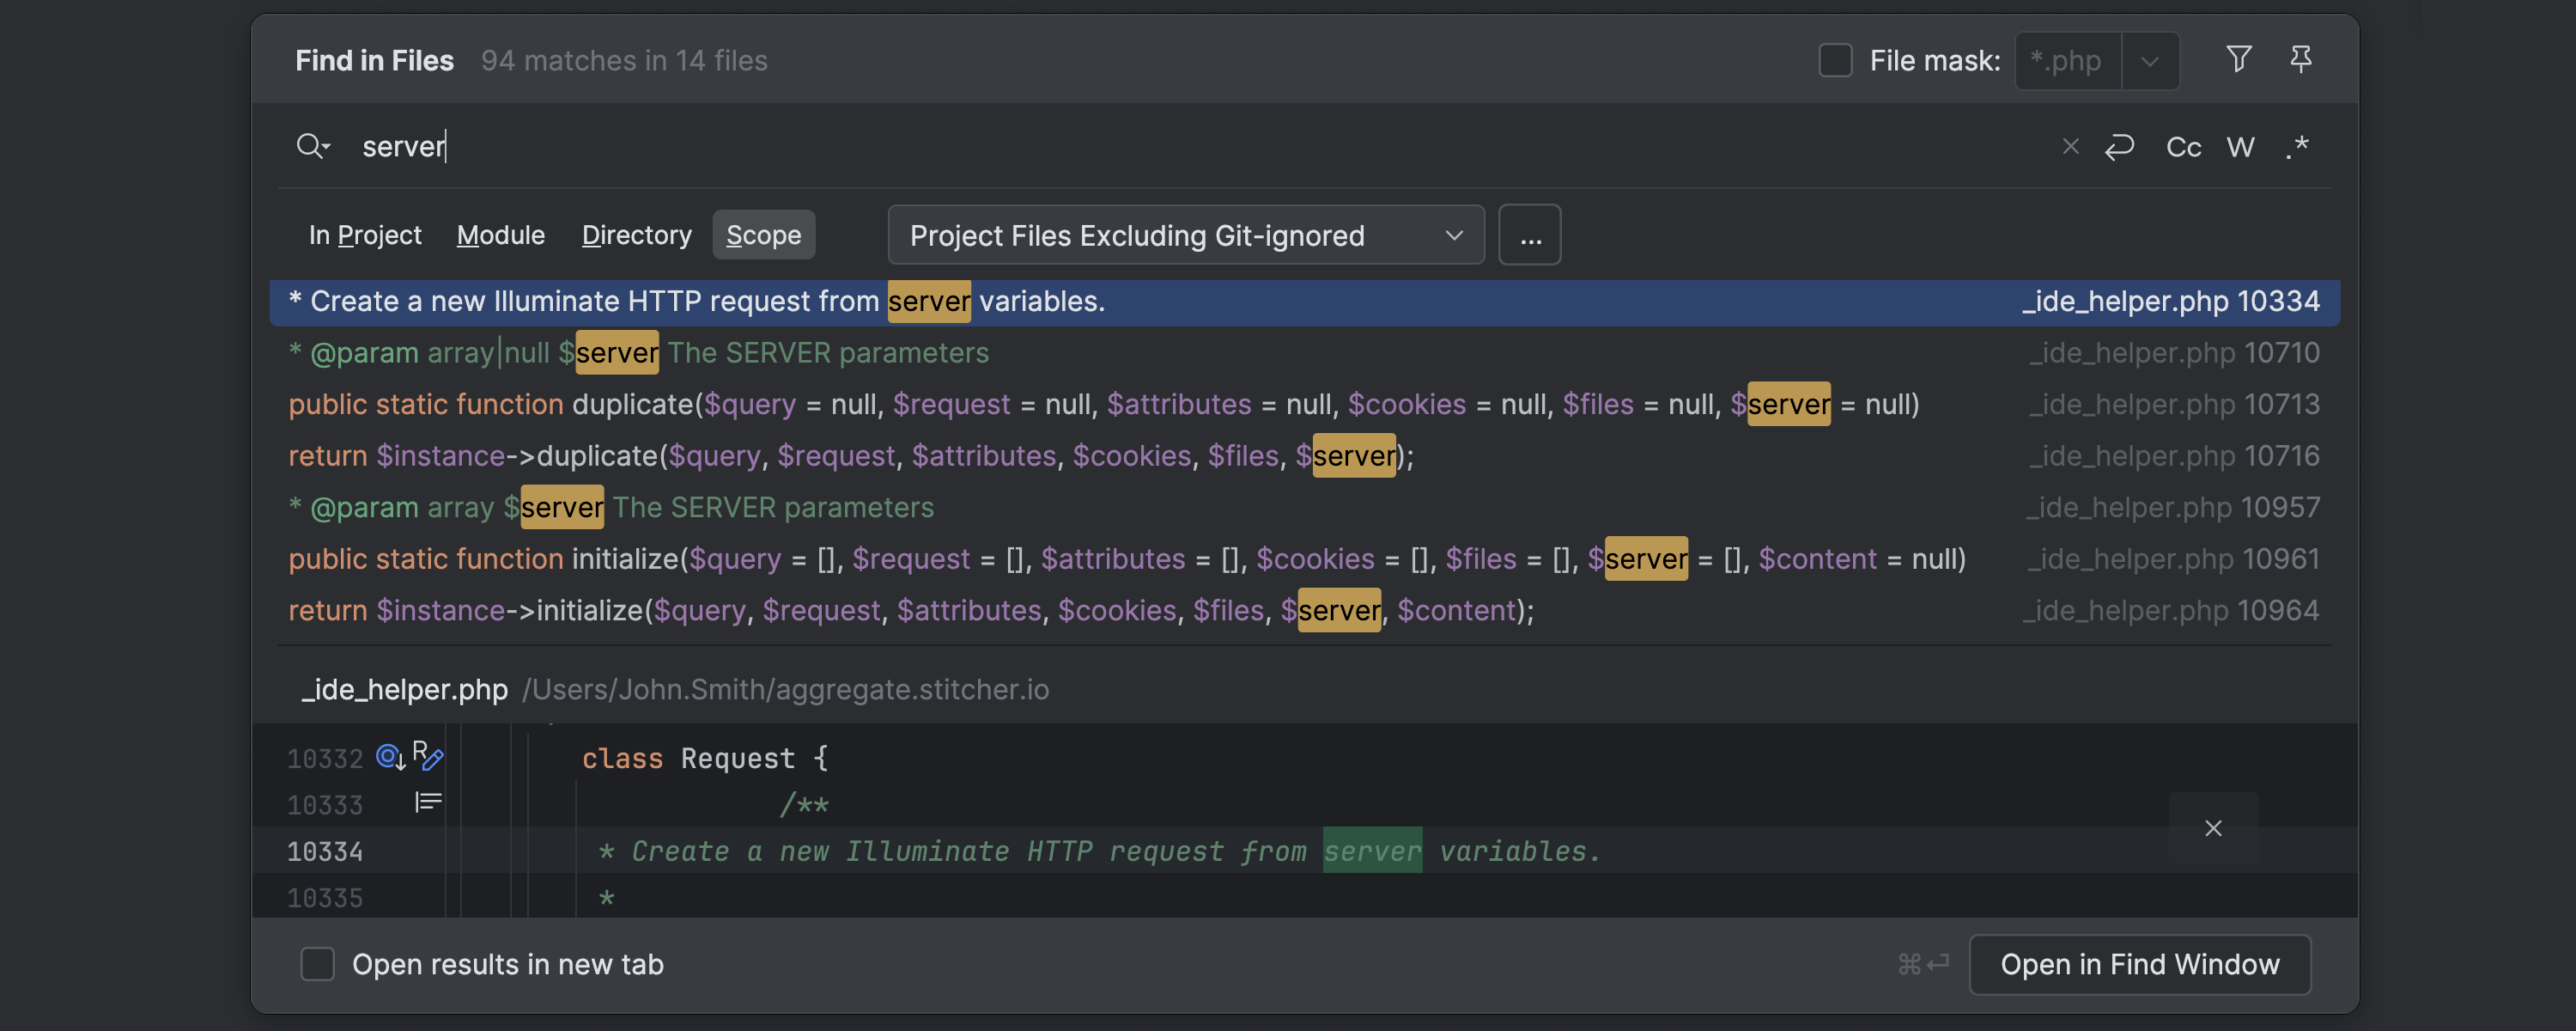Enable Regex (.*) search option
The height and width of the screenshot is (1031, 2576).
coord(2297,146)
